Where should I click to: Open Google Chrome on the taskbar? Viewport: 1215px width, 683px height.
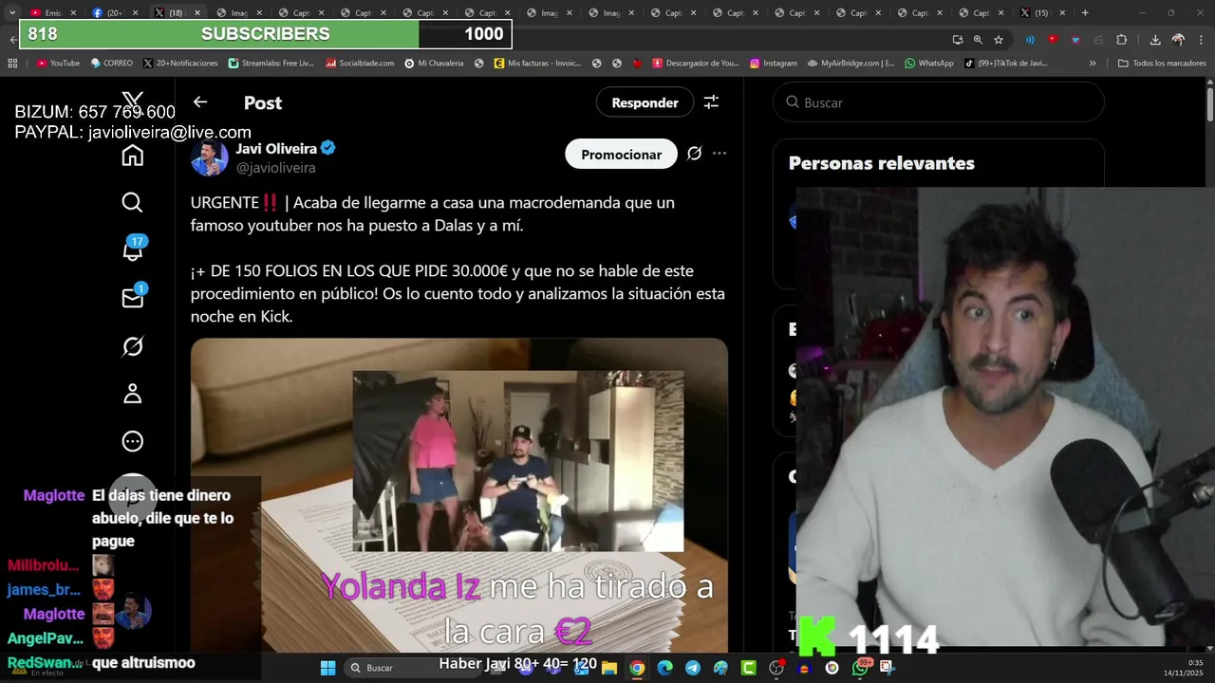click(637, 668)
